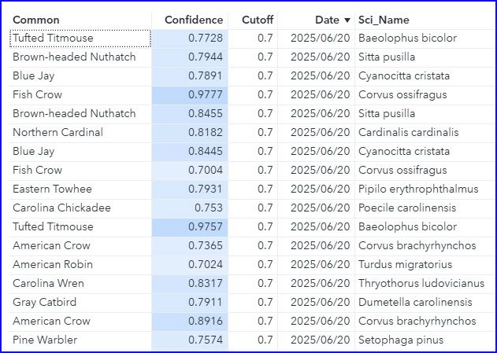
Task: Click the Confidence column header
Action: click(x=194, y=20)
